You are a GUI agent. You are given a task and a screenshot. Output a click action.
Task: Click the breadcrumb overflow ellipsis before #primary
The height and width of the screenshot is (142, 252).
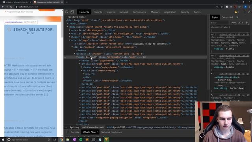(66, 127)
